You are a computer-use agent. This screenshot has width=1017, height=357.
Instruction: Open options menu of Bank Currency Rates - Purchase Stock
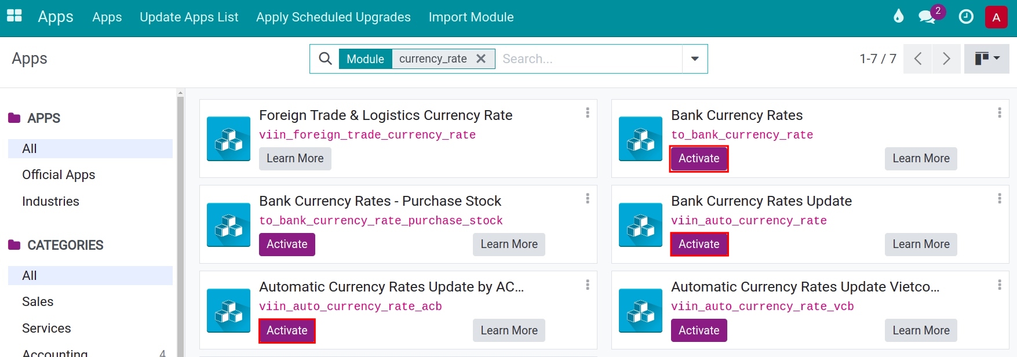(x=588, y=198)
